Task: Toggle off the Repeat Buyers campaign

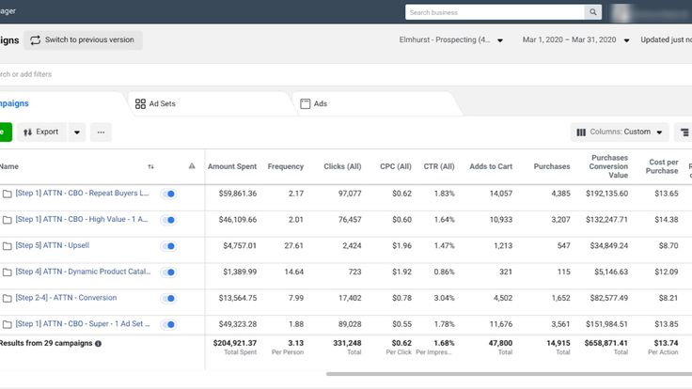Action: click(169, 194)
